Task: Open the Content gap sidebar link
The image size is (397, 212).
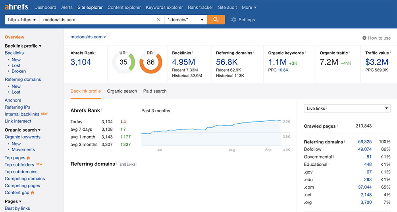Action: coord(17,193)
